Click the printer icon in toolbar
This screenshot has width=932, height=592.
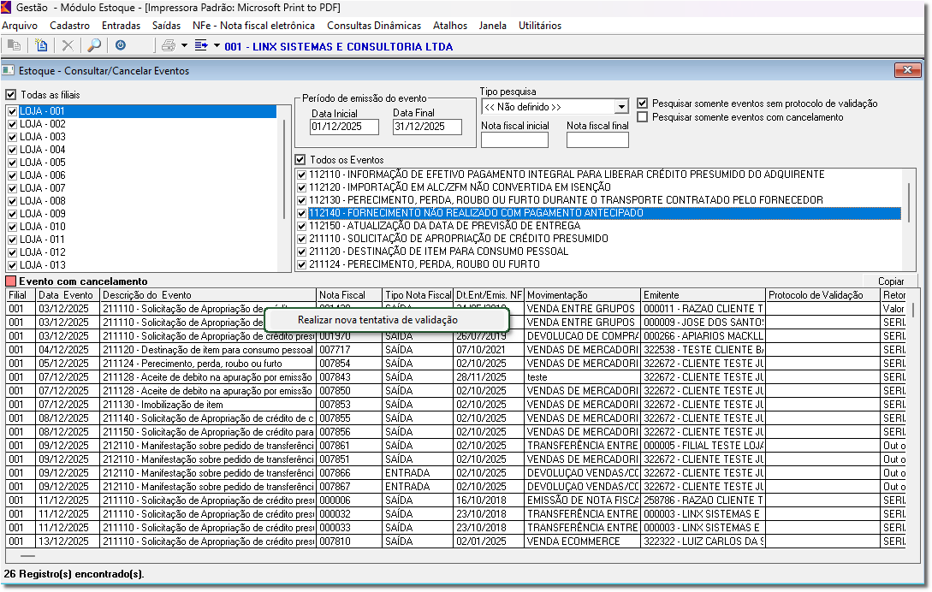coord(168,46)
